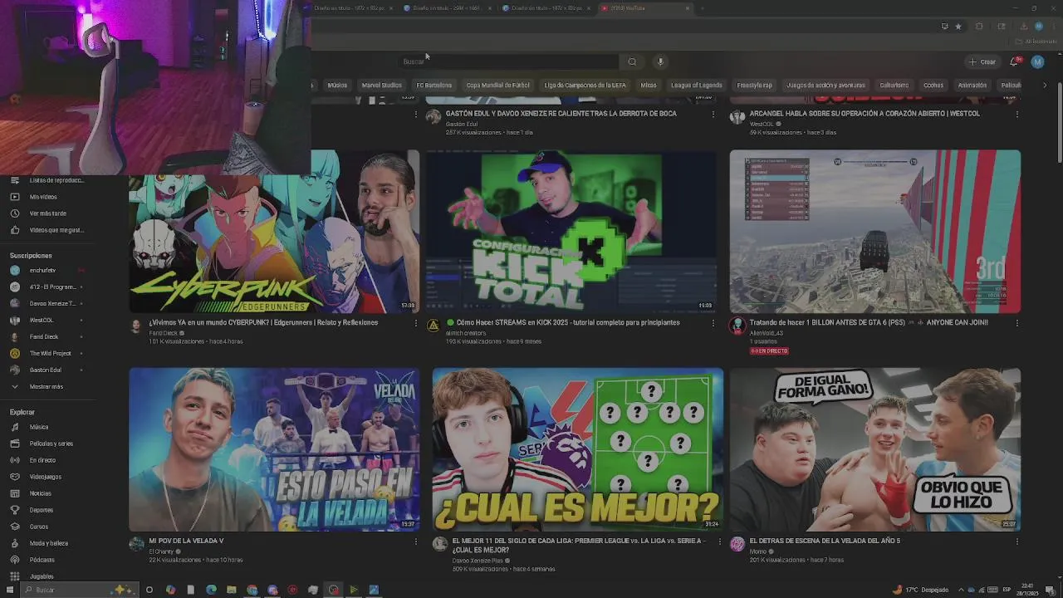Open File Explorer from the taskbar
This screenshot has height=598, width=1063.
coord(232,590)
